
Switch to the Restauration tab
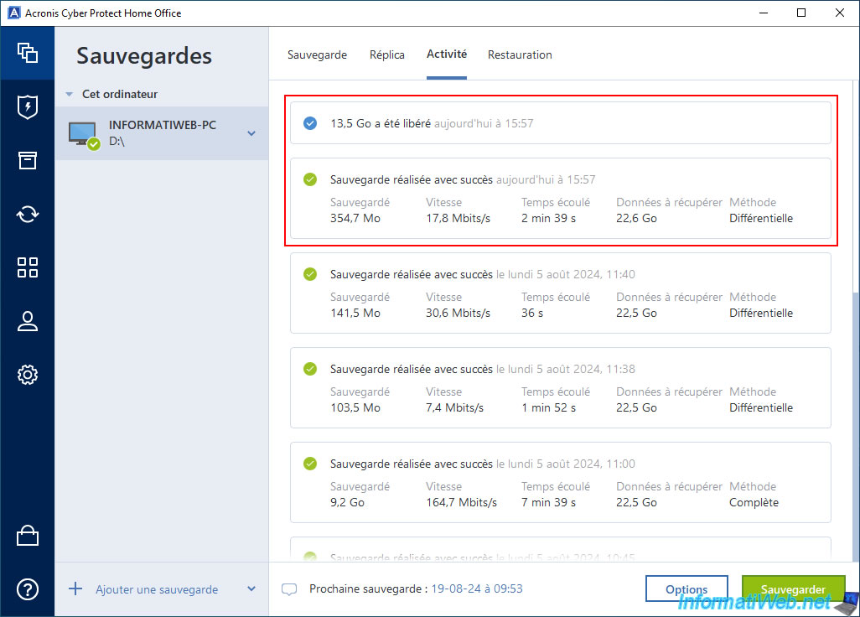(520, 54)
